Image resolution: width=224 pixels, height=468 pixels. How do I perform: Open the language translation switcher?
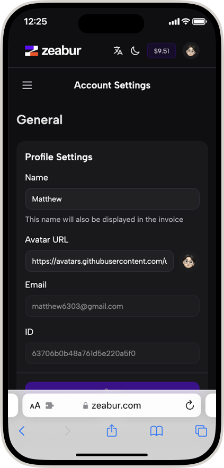(118, 51)
